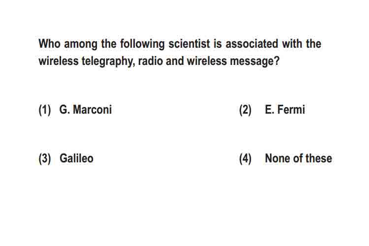Click the word "radio" in the question

click(151, 61)
